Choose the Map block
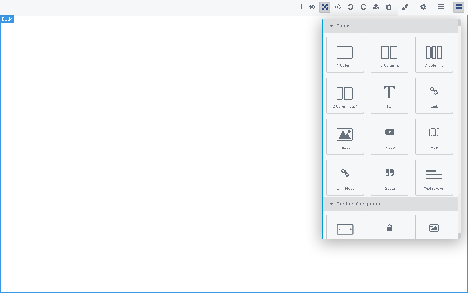The image size is (468, 293). [x=434, y=136]
